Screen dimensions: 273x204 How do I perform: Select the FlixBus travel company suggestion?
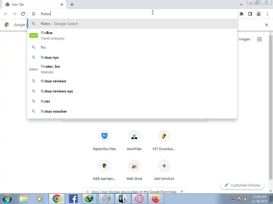(x=132, y=35)
